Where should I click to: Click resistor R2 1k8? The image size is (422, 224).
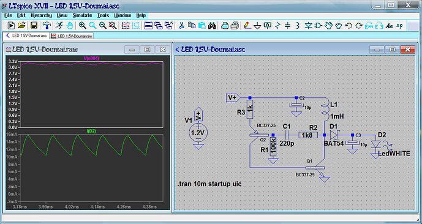[309, 135]
